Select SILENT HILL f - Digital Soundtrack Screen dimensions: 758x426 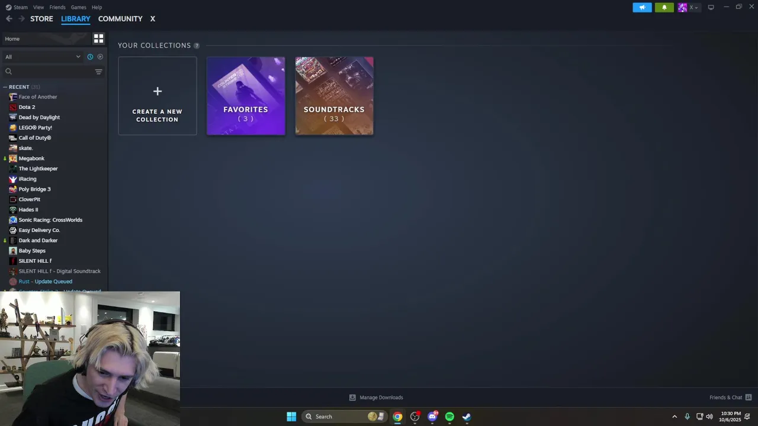point(59,271)
